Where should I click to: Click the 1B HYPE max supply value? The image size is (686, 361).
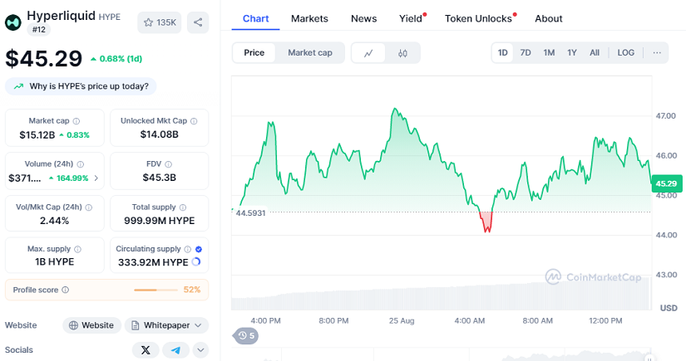coord(55,262)
